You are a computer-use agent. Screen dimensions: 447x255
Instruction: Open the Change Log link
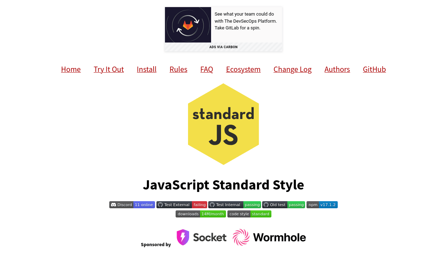(x=292, y=69)
